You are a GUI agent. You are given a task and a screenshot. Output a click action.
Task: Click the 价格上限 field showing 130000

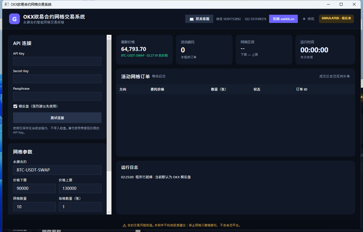pyautogui.click(x=80, y=188)
